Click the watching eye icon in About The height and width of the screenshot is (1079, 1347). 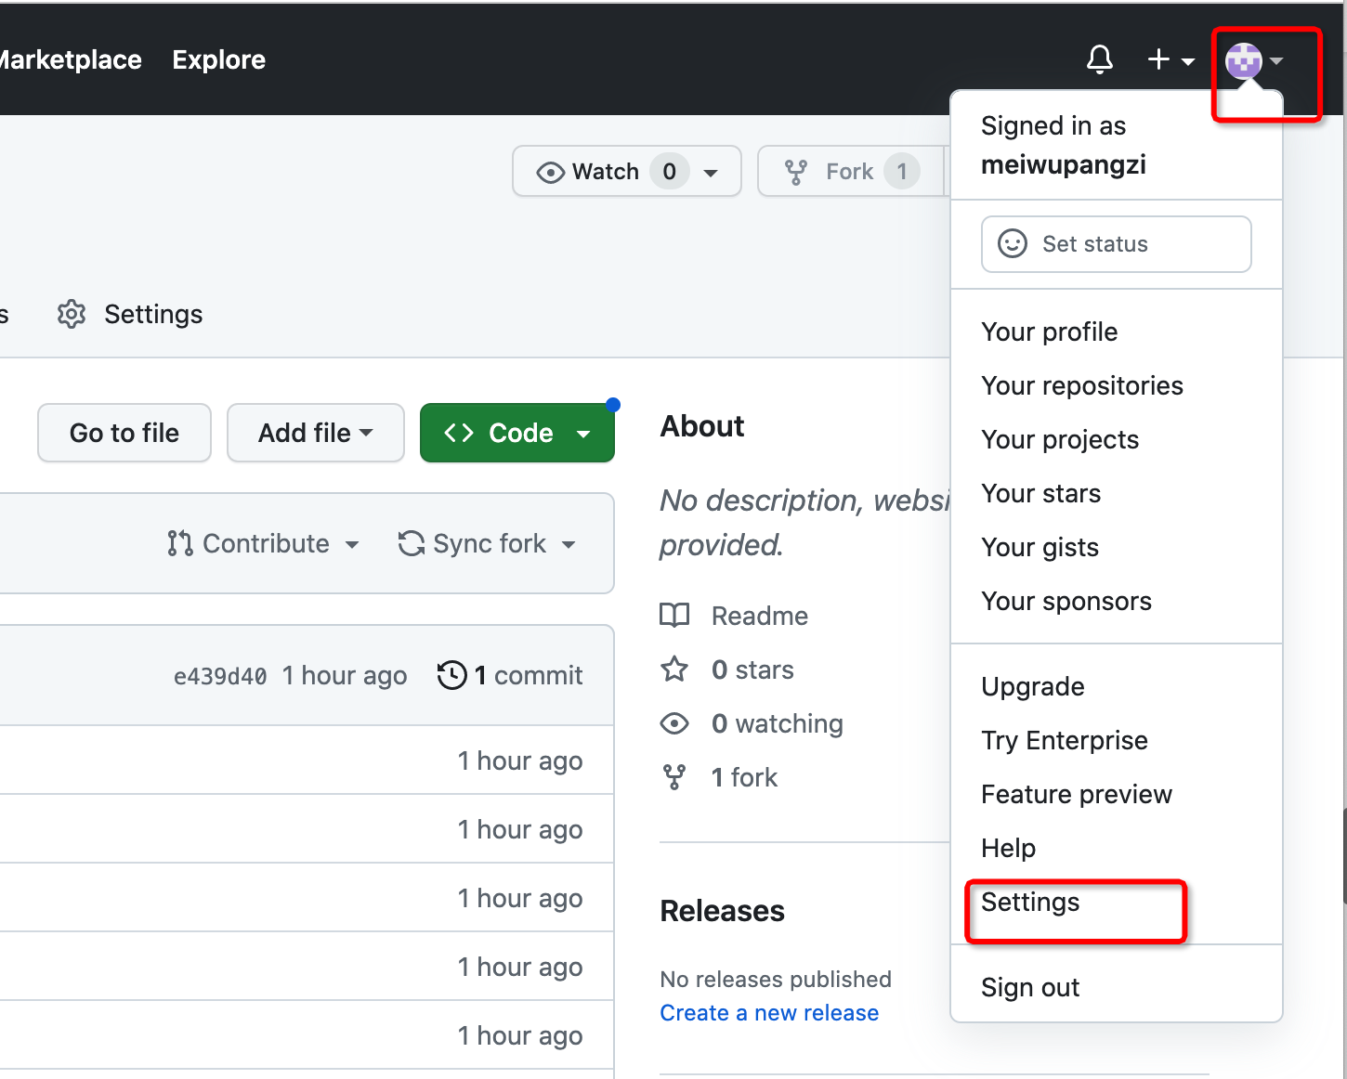[674, 723]
